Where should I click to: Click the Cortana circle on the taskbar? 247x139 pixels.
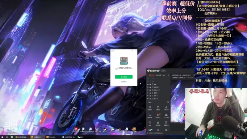tap(7, 137)
